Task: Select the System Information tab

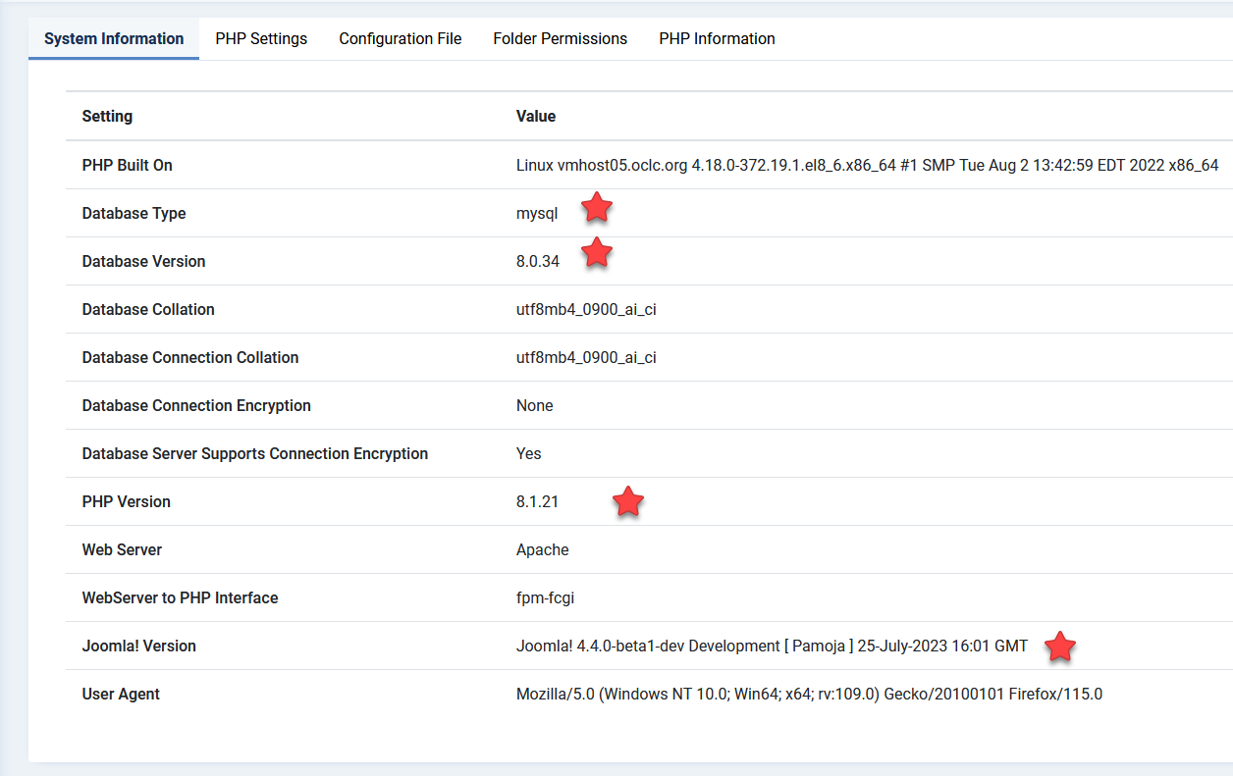Action: coord(114,39)
